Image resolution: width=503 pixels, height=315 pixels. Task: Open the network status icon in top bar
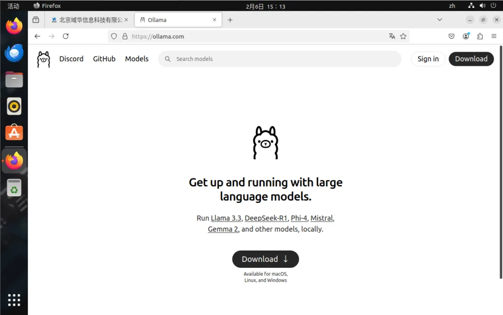(x=471, y=6)
